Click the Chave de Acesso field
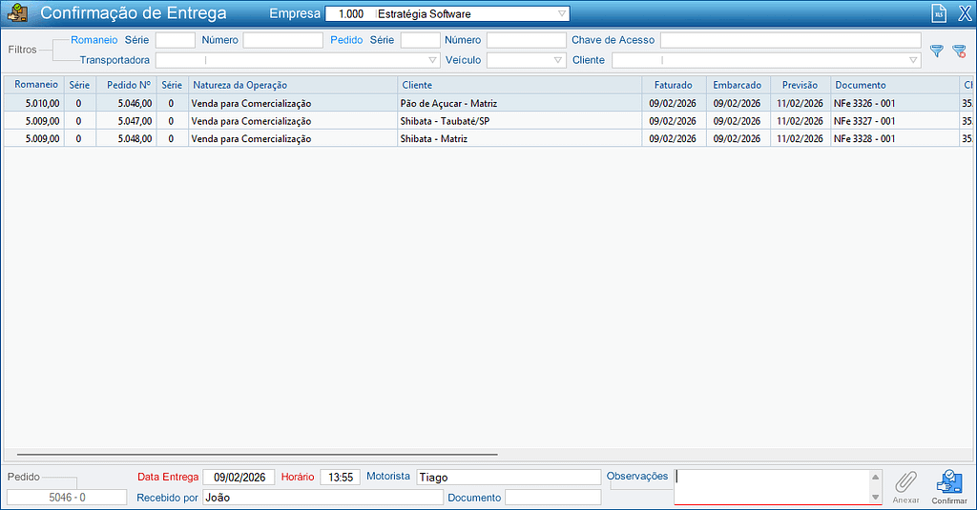The image size is (977, 510). point(790,40)
